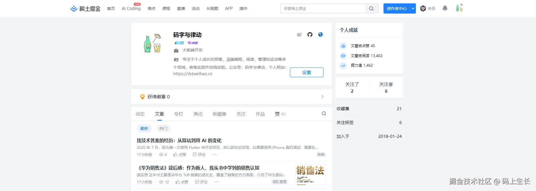Switch to the 赞 45 tab

tap(280, 114)
